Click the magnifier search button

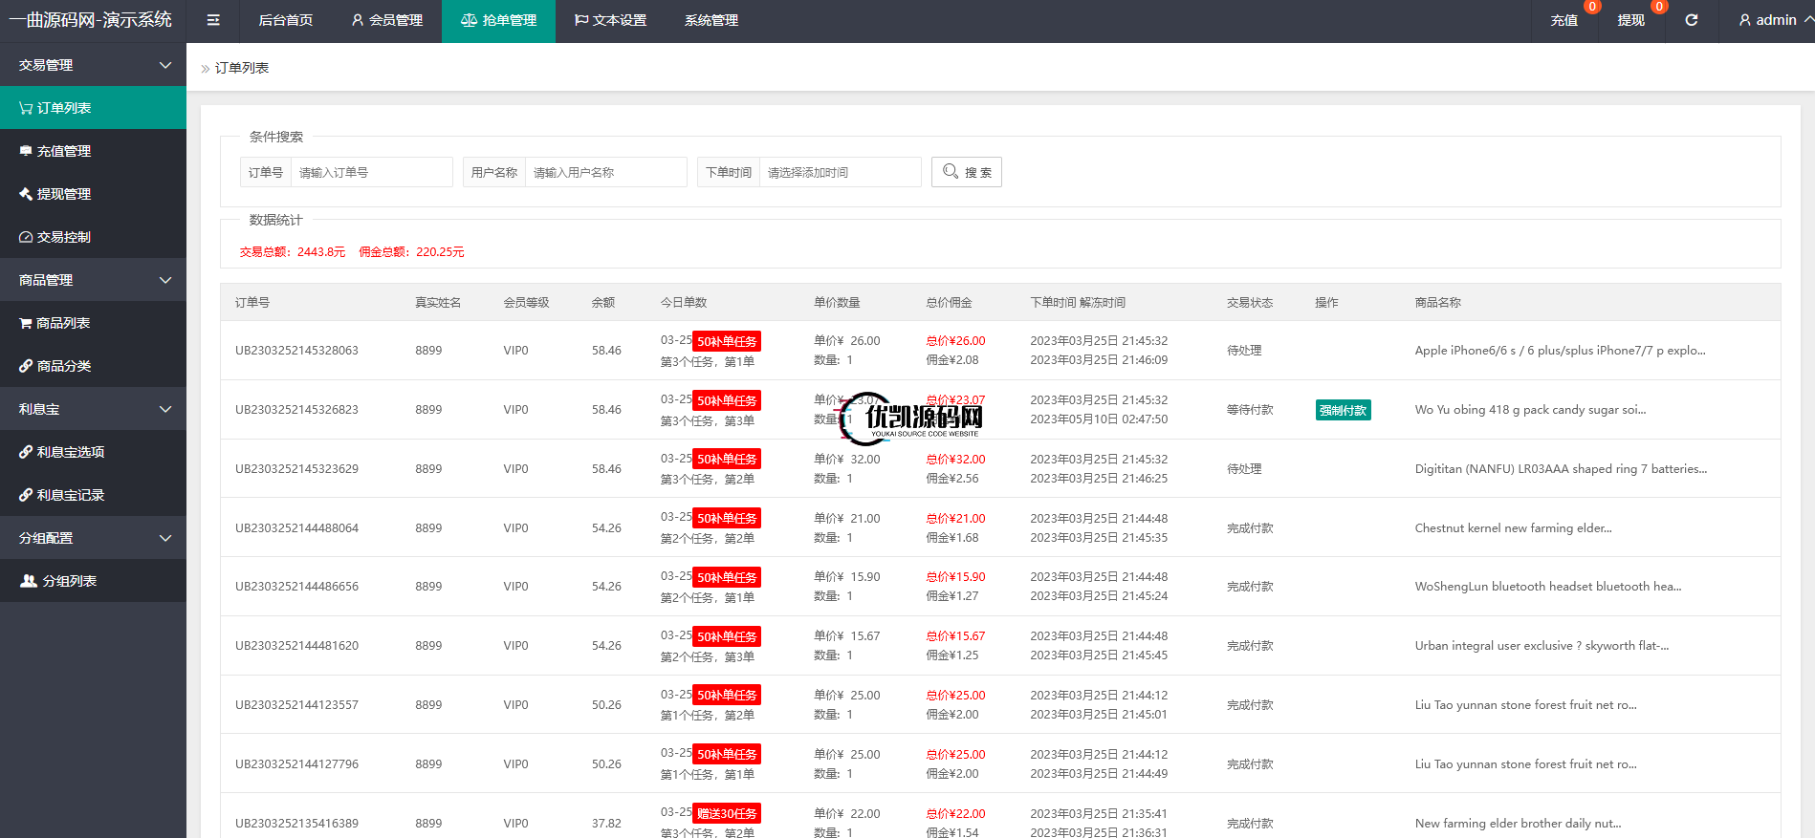tap(966, 172)
